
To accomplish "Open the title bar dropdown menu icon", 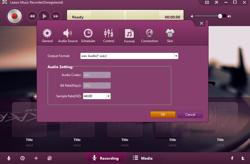I will click(207, 2).
